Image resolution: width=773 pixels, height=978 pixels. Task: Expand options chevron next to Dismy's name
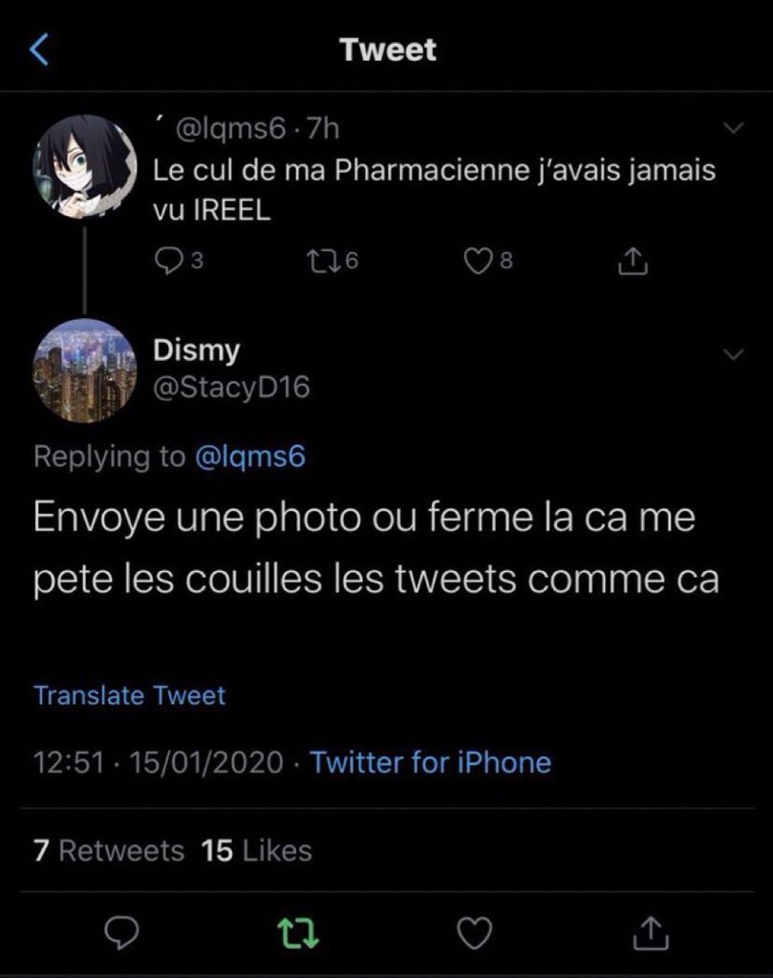[x=734, y=354]
